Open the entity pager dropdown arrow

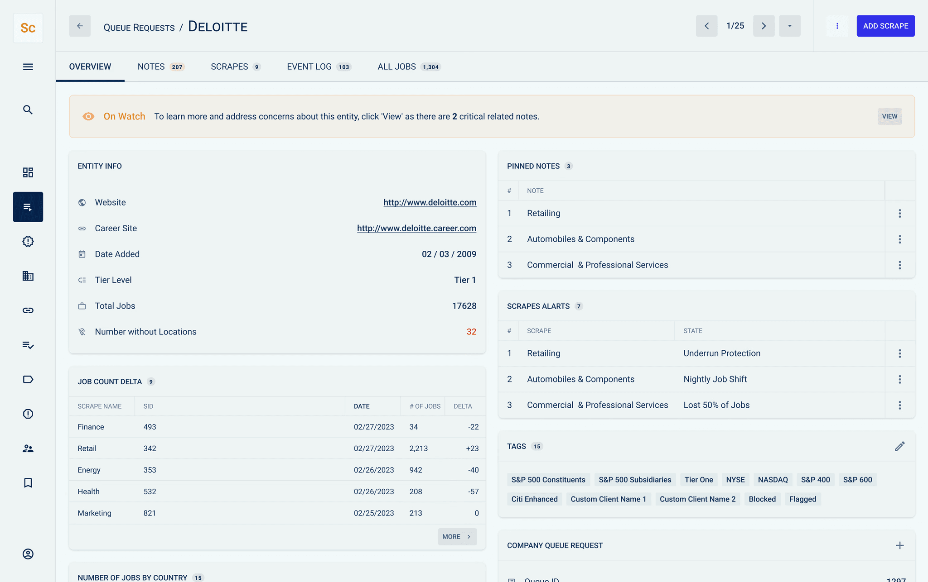(790, 26)
